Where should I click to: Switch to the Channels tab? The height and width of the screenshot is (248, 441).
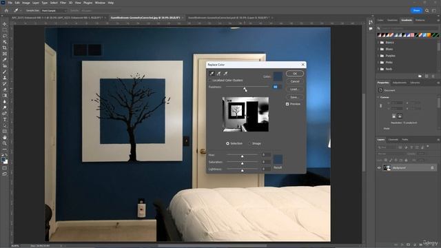[393, 139]
